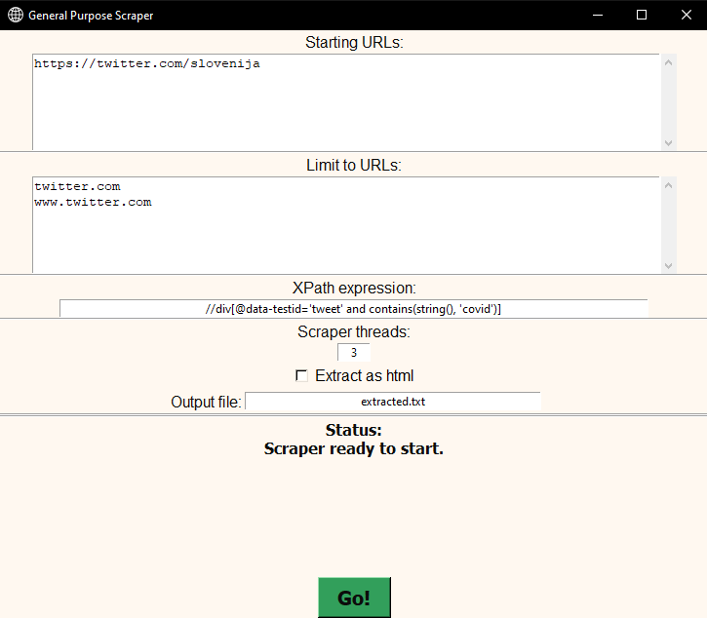Maximize the scraper window
The height and width of the screenshot is (618, 707).
coord(641,16)
